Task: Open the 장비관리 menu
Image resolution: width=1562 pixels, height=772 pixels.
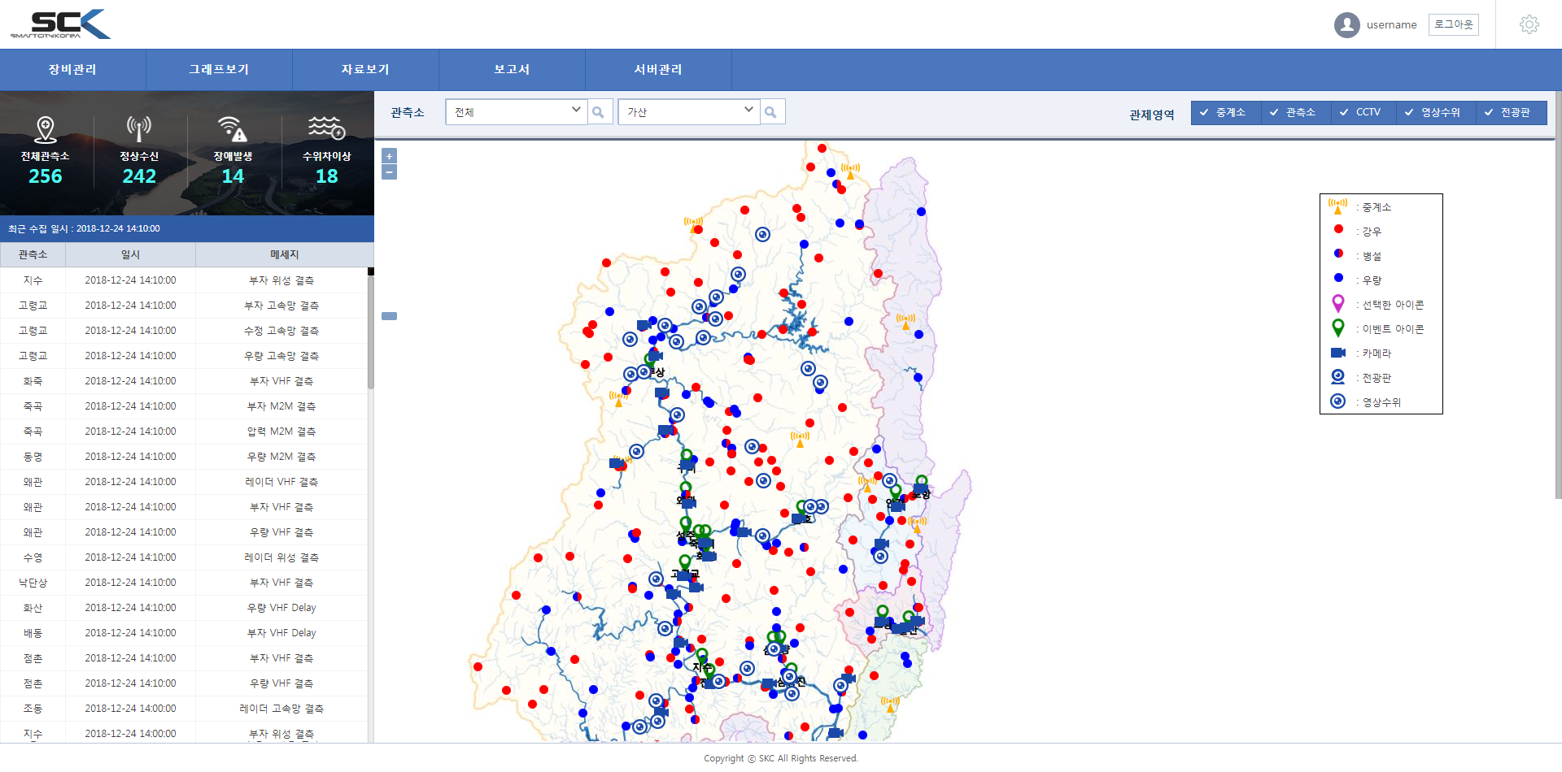Action: (x=72, y=70)
